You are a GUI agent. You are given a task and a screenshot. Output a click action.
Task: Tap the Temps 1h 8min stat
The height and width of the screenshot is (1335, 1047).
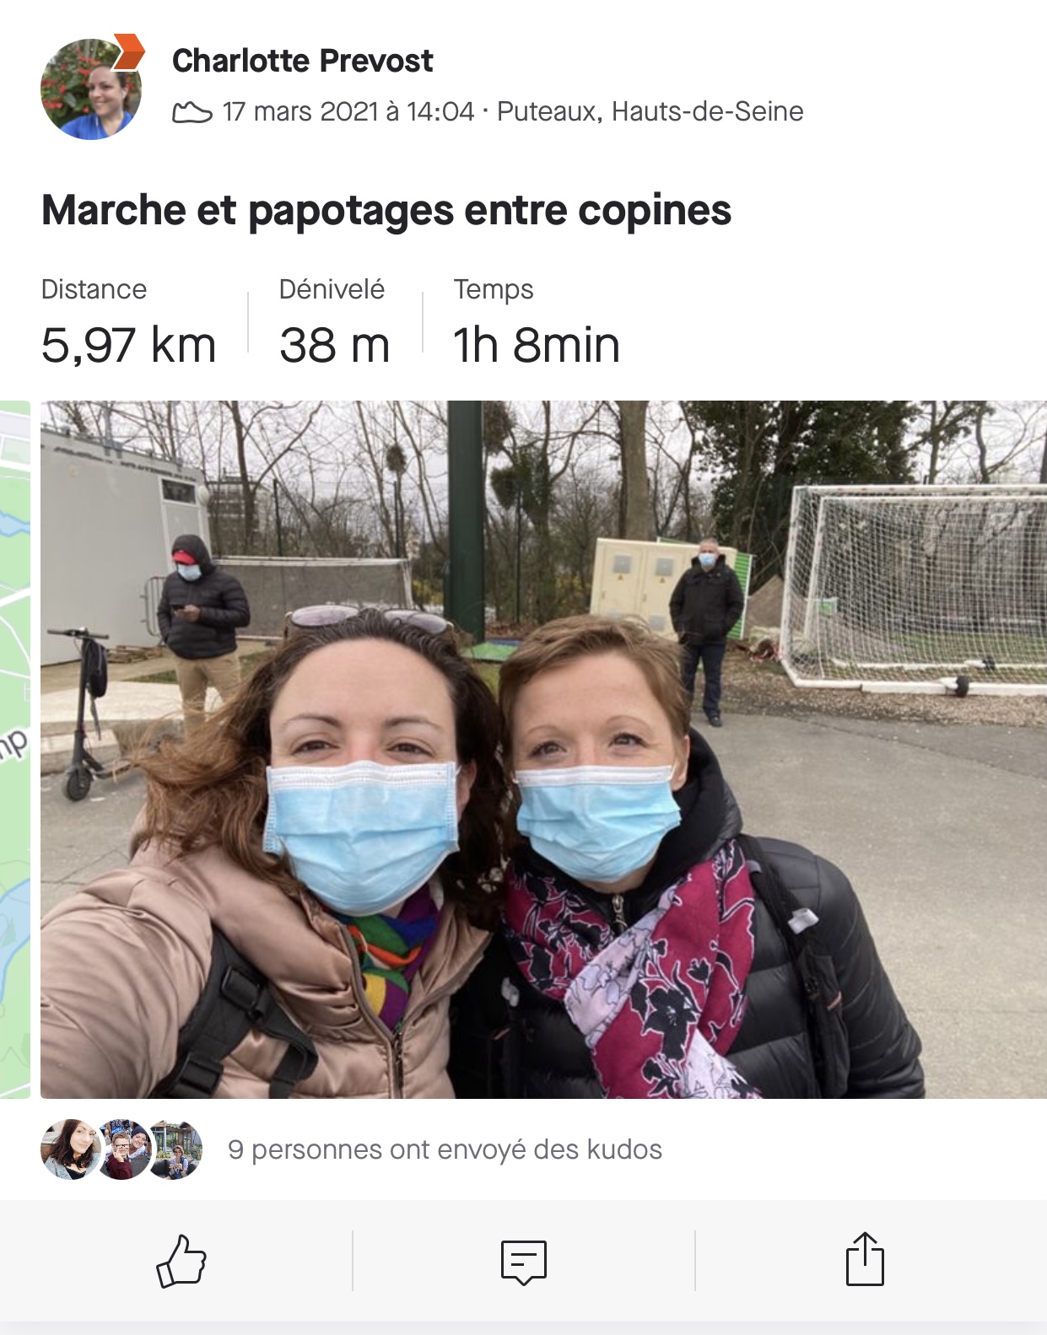coord(537,323)
